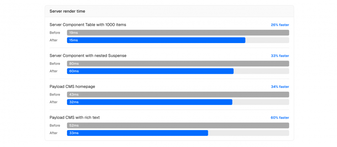Click the 'Server render time' header
Image resolution: width=337 pixels, height=147 pixels.
[x=67, y=11]
